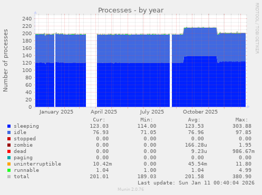The image size is (262, 195).
Task: Click dead average value 9.23u
Action: [199, 151]
